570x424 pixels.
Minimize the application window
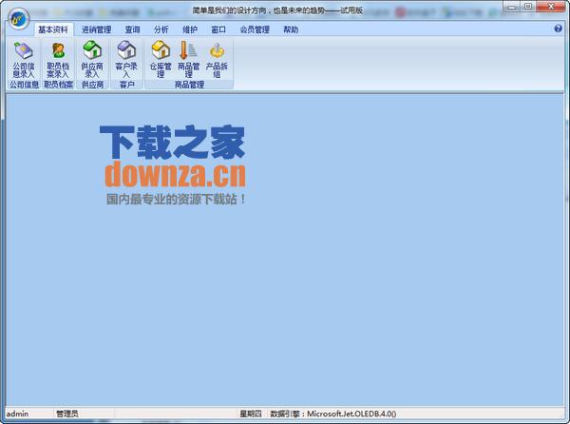coord(511,7)
